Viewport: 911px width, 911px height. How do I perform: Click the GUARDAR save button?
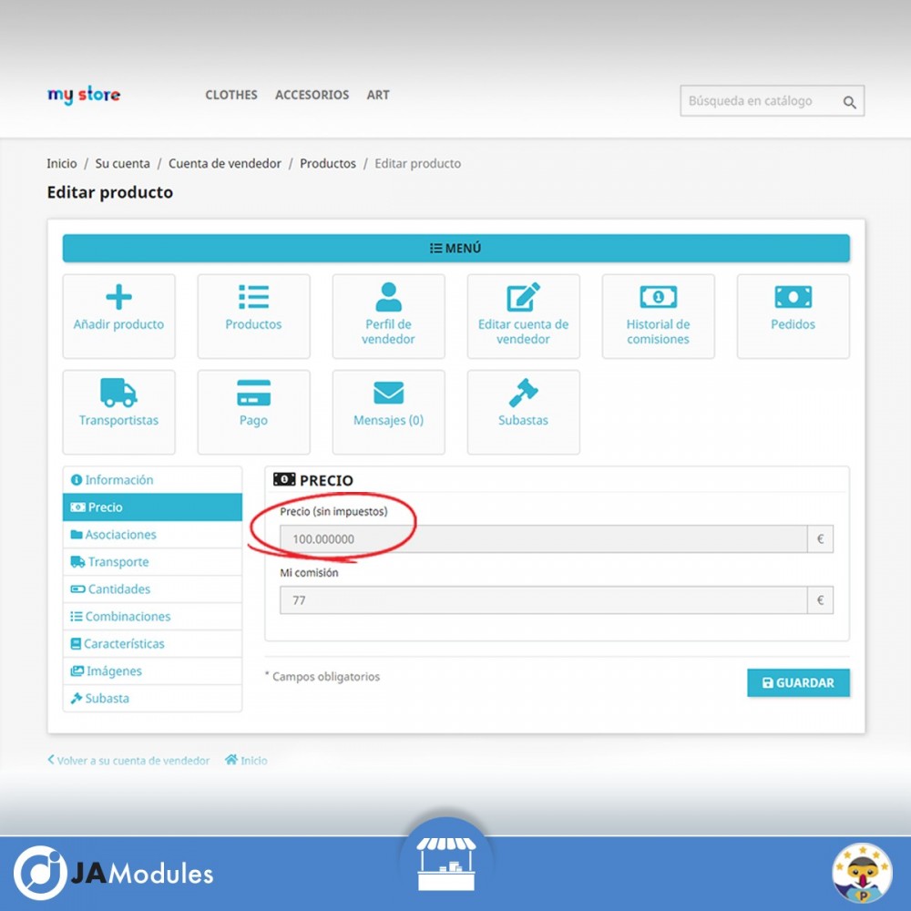point(798,682)
